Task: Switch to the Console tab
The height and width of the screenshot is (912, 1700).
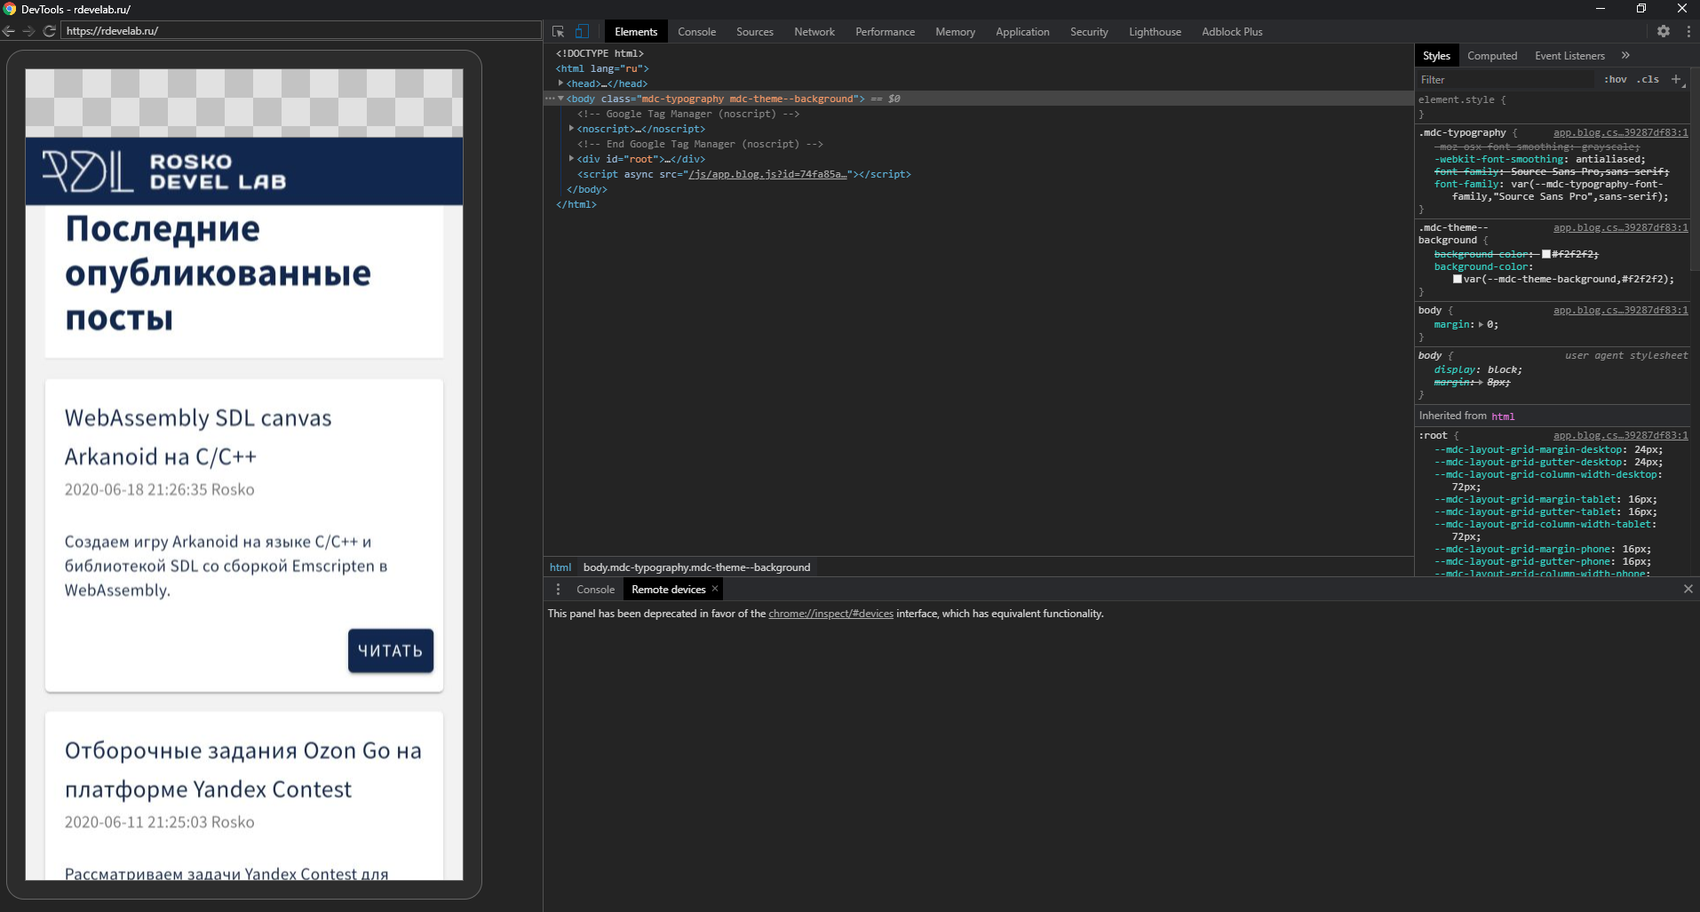Action: click(696, 31)
